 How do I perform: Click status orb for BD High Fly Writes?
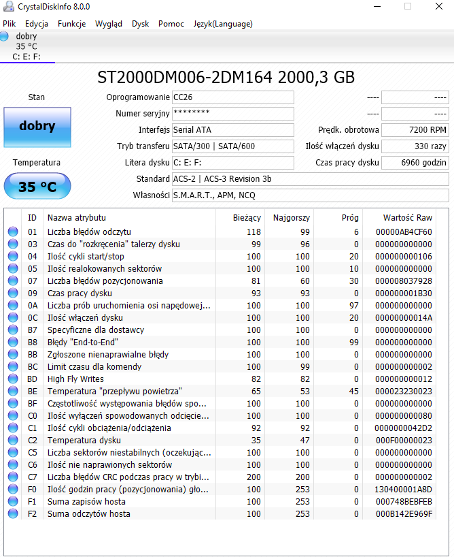coord(13,379)
